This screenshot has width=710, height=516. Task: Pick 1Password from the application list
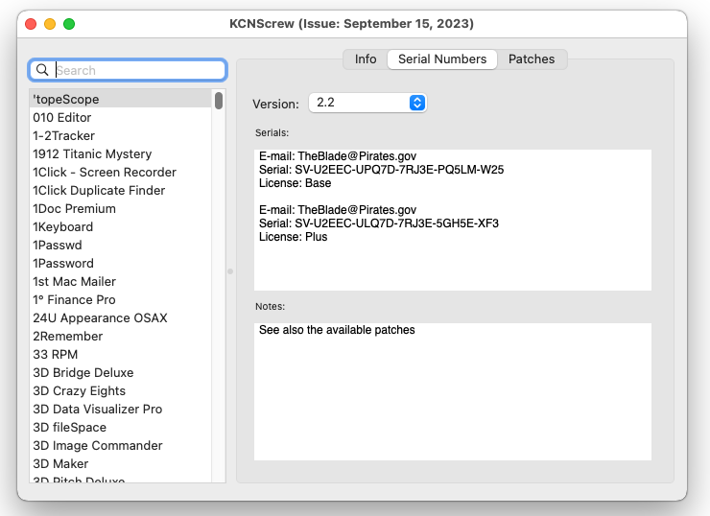(x=121, y=264)
